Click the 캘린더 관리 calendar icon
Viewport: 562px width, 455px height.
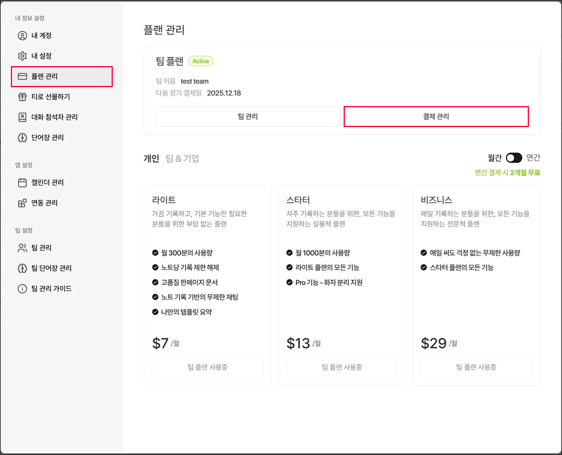point(23,182)
